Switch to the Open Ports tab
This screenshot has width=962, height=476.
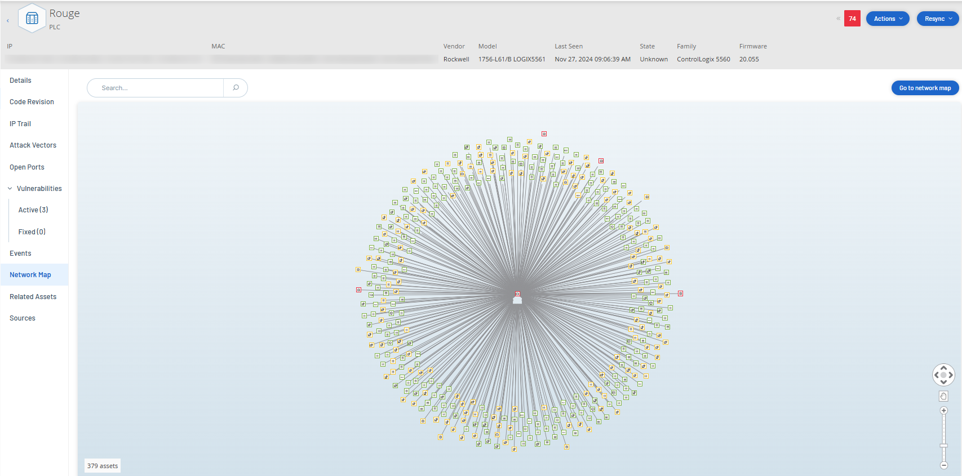click(x=27, y=167)
